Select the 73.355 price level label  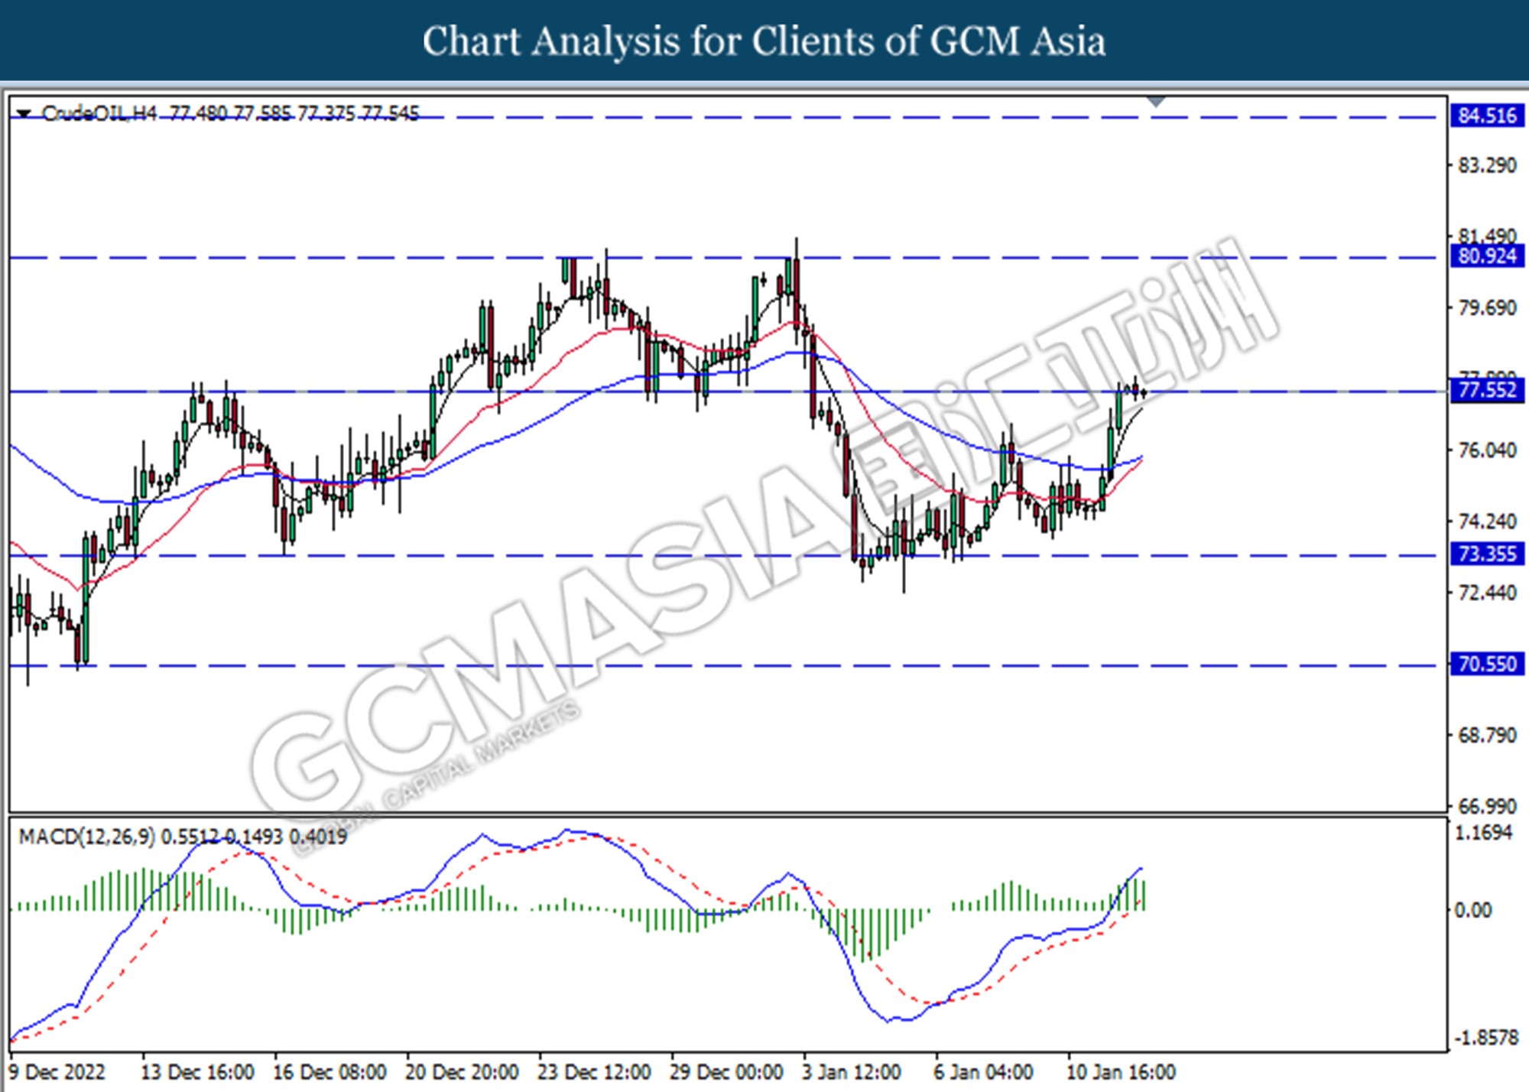click(1487, 554)
